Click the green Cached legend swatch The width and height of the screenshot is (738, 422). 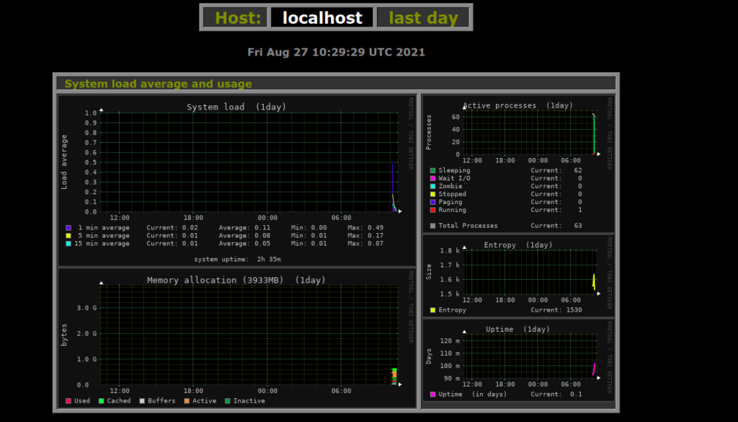[x=102, y=401]
